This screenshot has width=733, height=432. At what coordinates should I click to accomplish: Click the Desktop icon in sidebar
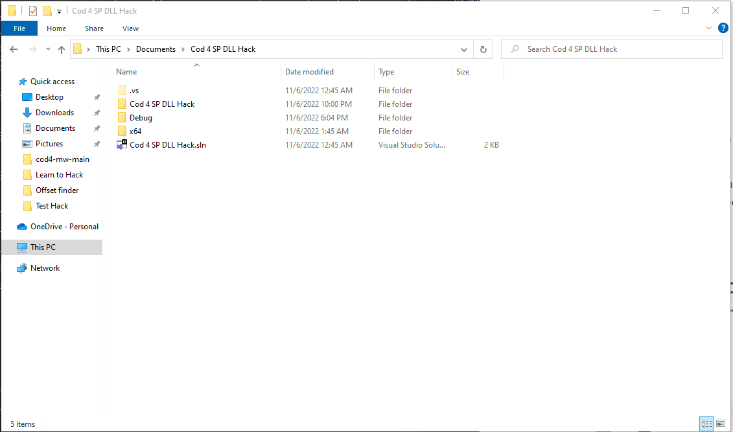(x=27, y=97)
